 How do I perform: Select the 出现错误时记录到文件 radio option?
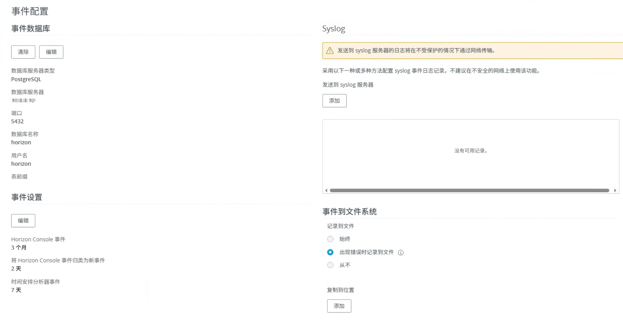coord(330,252)
